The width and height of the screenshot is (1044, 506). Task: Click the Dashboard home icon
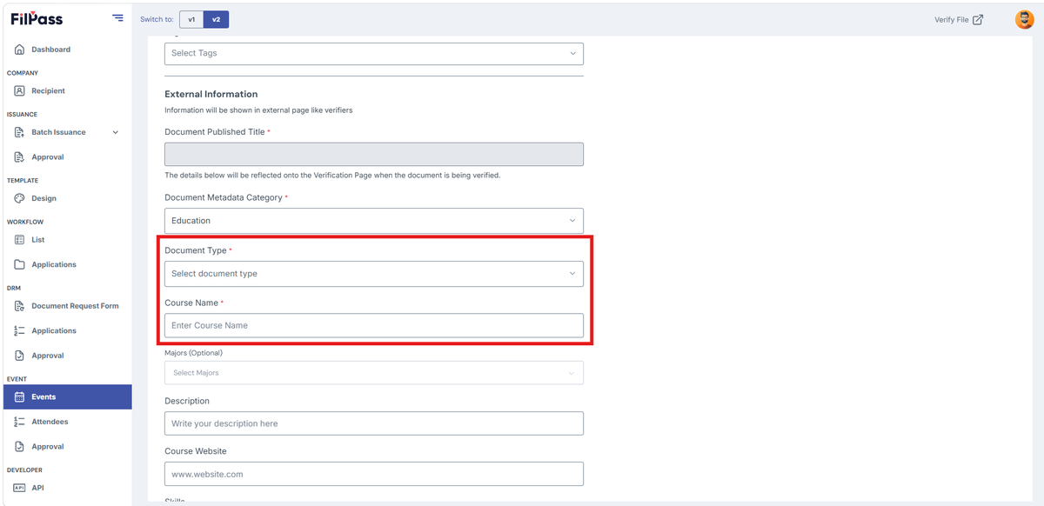pos(20,50)
